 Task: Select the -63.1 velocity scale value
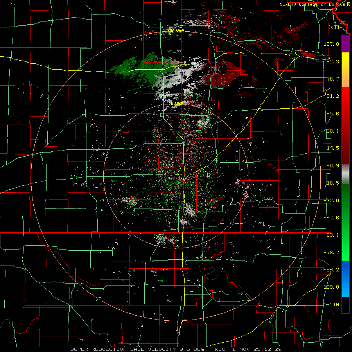pos(331,235)
